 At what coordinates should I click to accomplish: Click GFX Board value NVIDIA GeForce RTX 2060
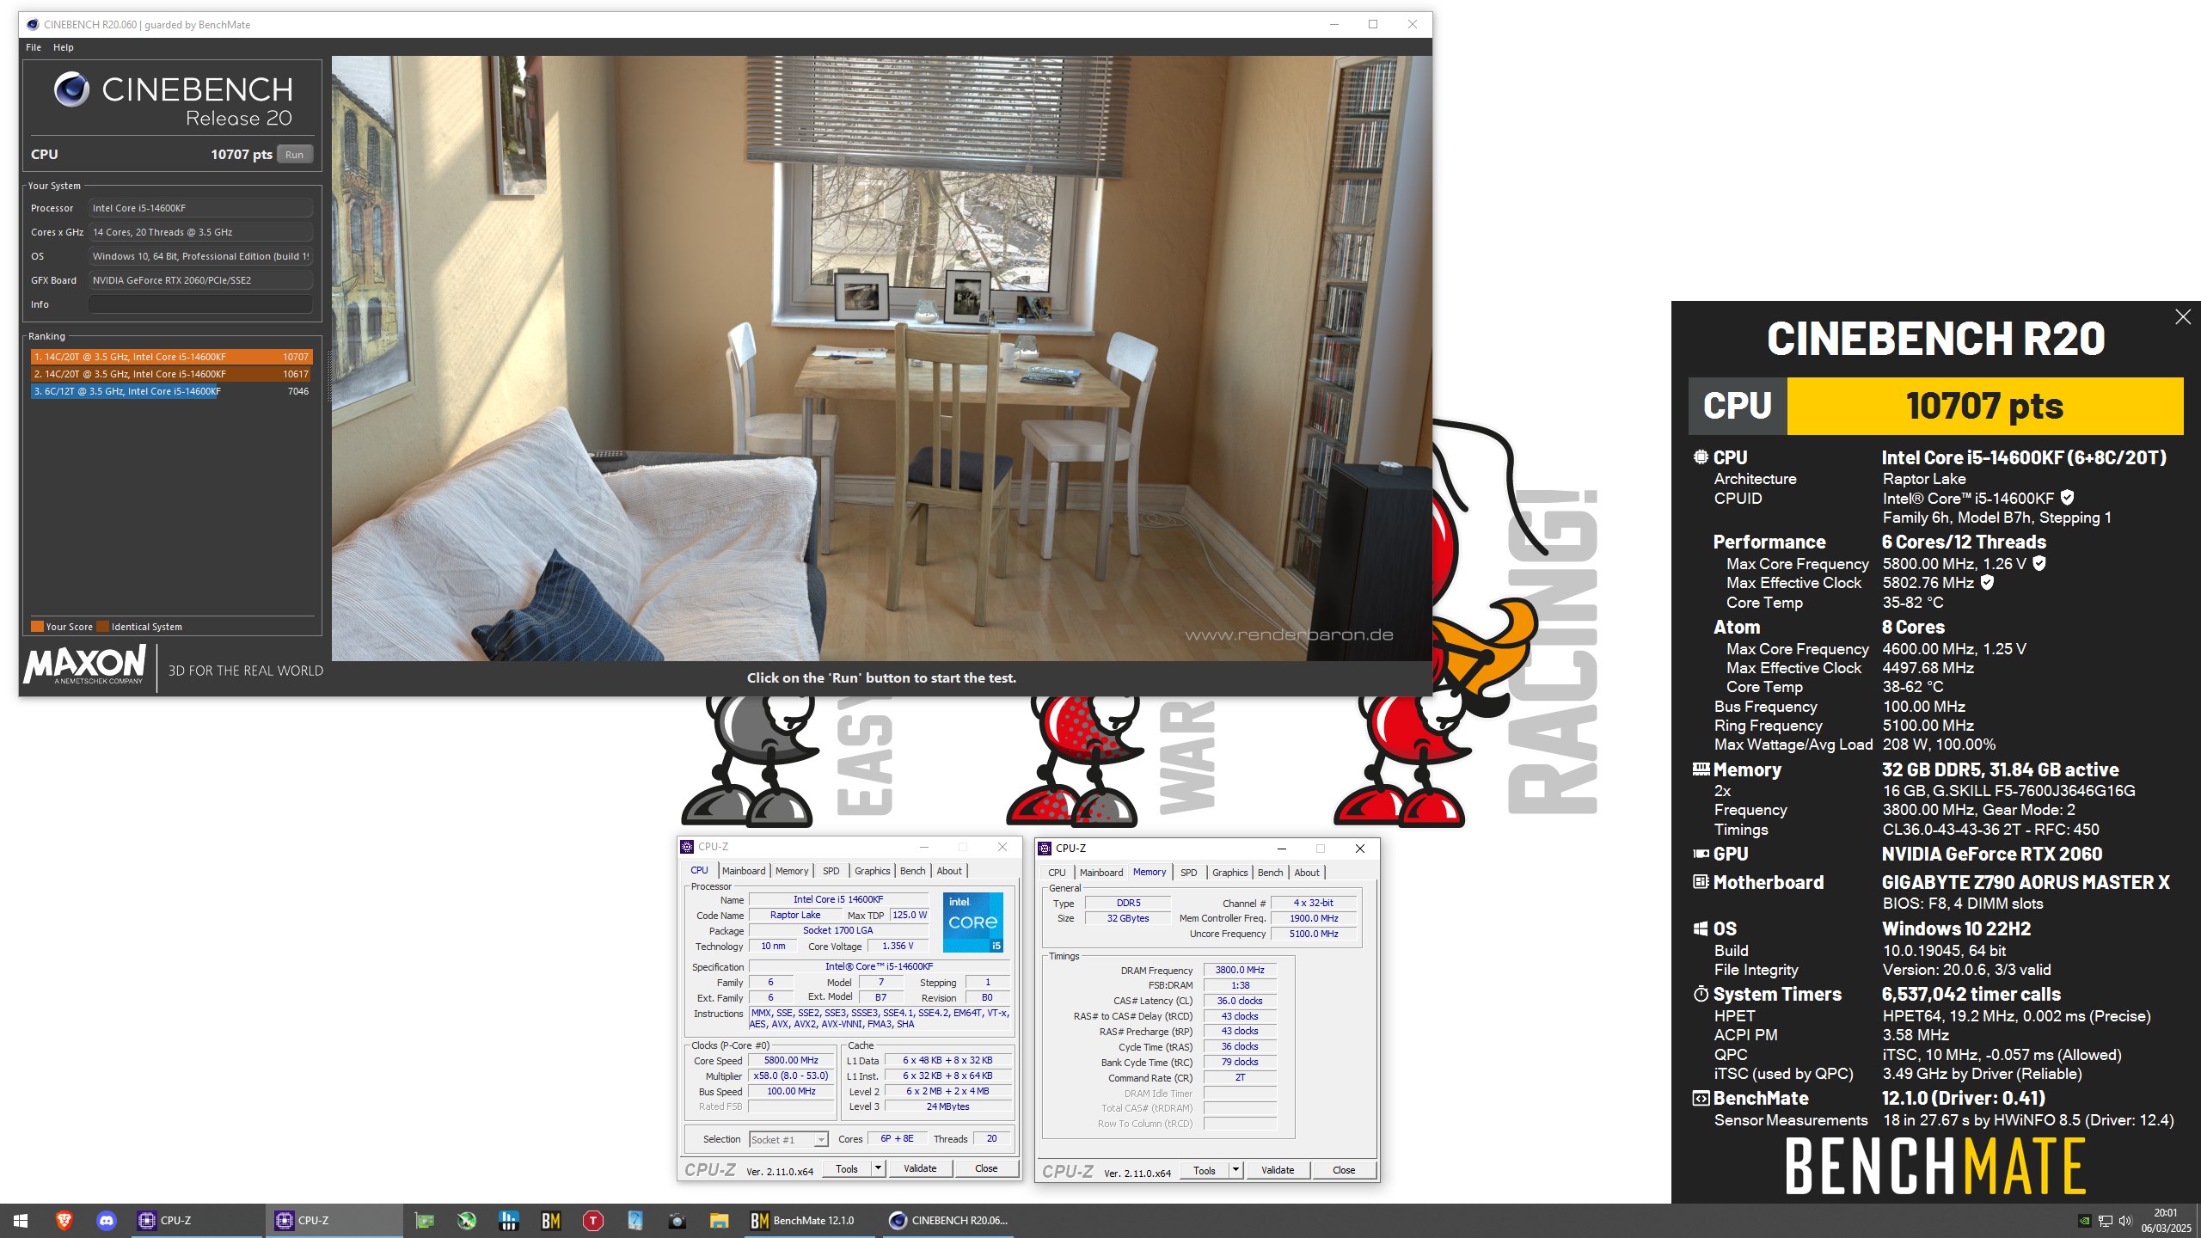click(x=200, y=280)
